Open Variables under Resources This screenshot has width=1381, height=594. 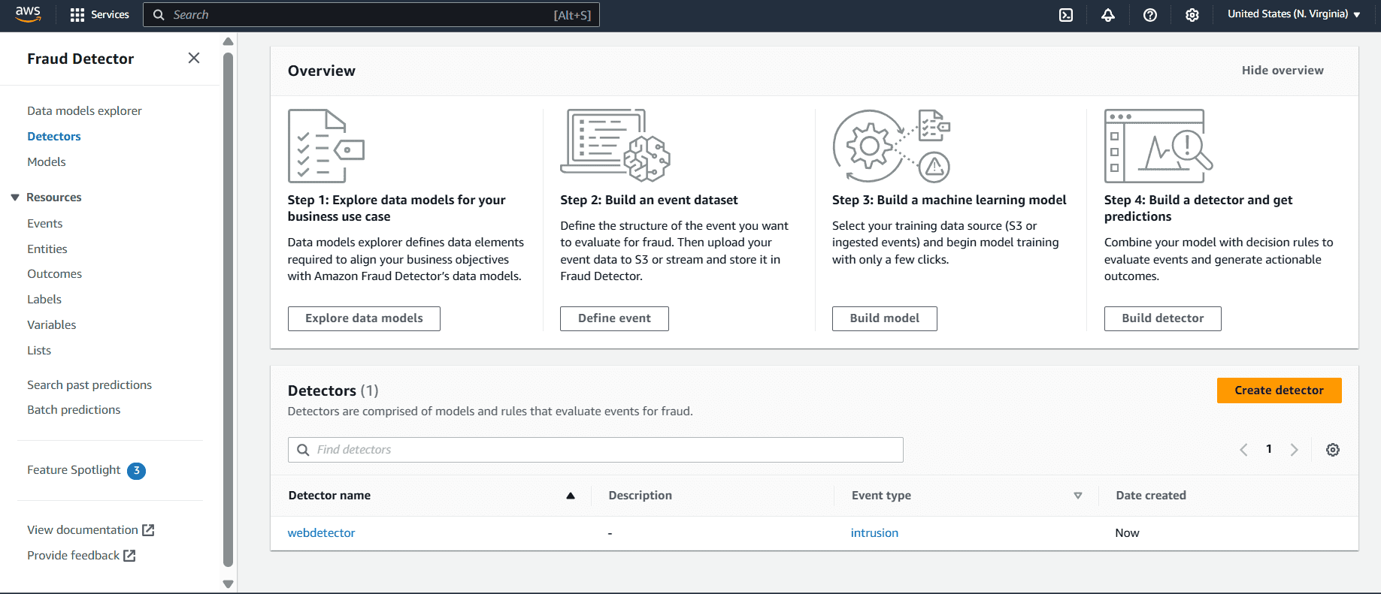click(x=52, y=324)
